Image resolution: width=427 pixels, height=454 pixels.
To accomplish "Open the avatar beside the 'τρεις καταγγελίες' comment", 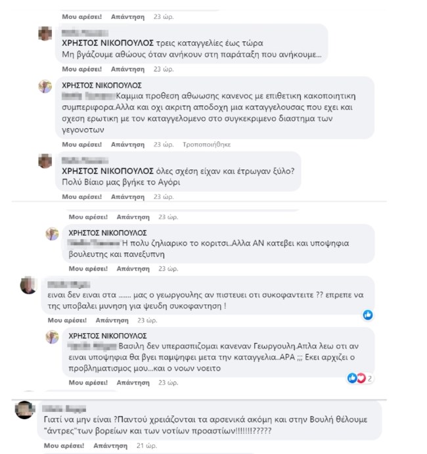I will 45,34.
